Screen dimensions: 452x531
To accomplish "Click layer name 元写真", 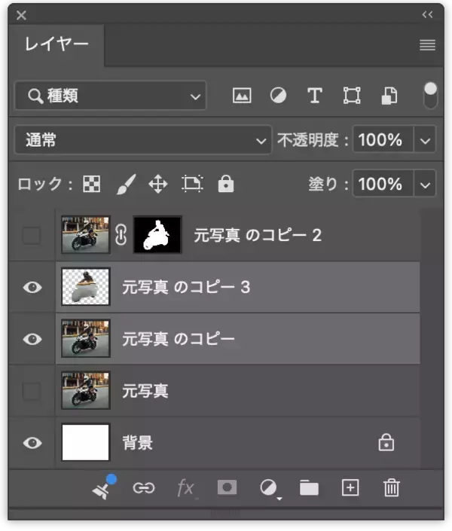I will 145,391.
